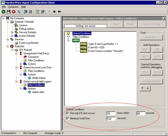
Task: Click the Filter Conditions funnel icon
Action: [x=68, y=37]
